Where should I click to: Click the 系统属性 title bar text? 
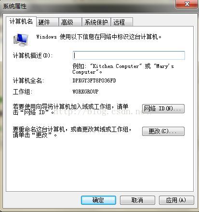pos(15,6)
